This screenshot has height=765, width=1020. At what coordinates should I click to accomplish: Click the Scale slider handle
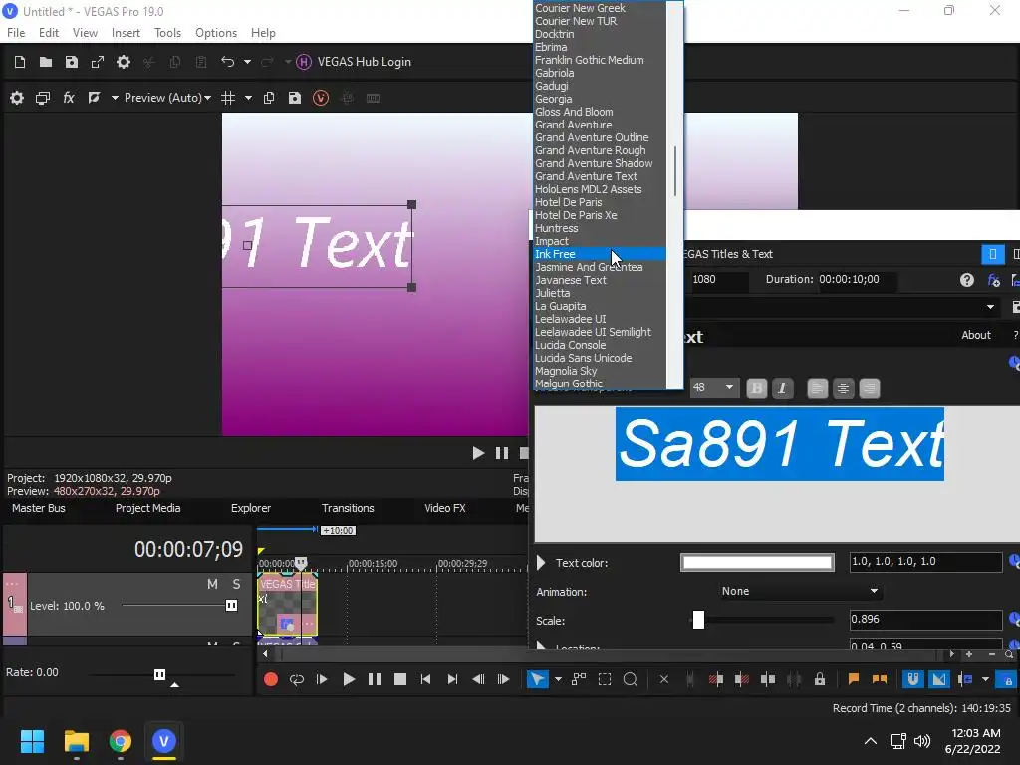point(698,620)
